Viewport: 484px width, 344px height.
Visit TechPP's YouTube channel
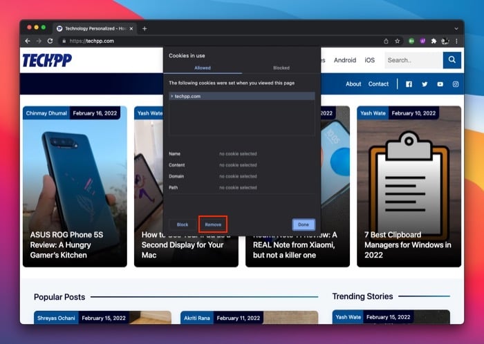tap(440, 84)
